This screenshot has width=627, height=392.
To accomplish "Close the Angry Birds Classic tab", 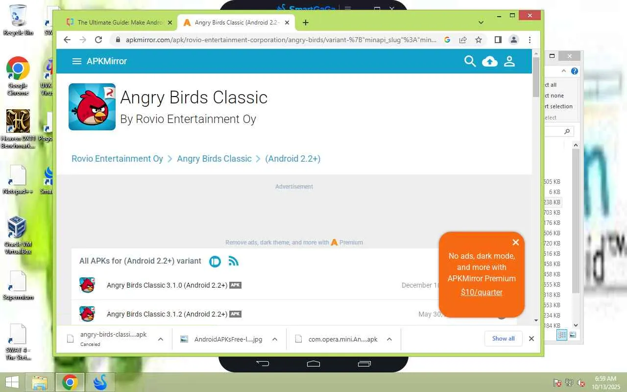I will 287,23.
